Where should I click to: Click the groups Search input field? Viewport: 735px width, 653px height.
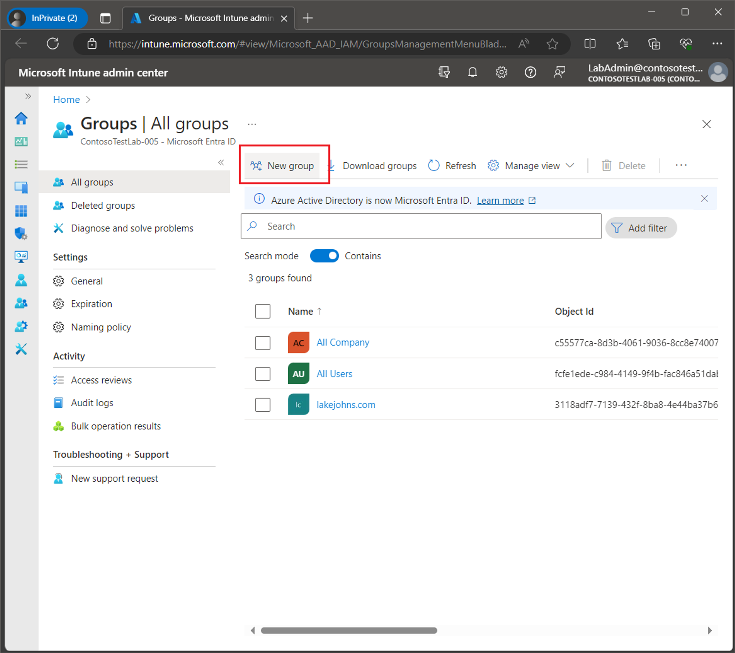click(421, 226)
